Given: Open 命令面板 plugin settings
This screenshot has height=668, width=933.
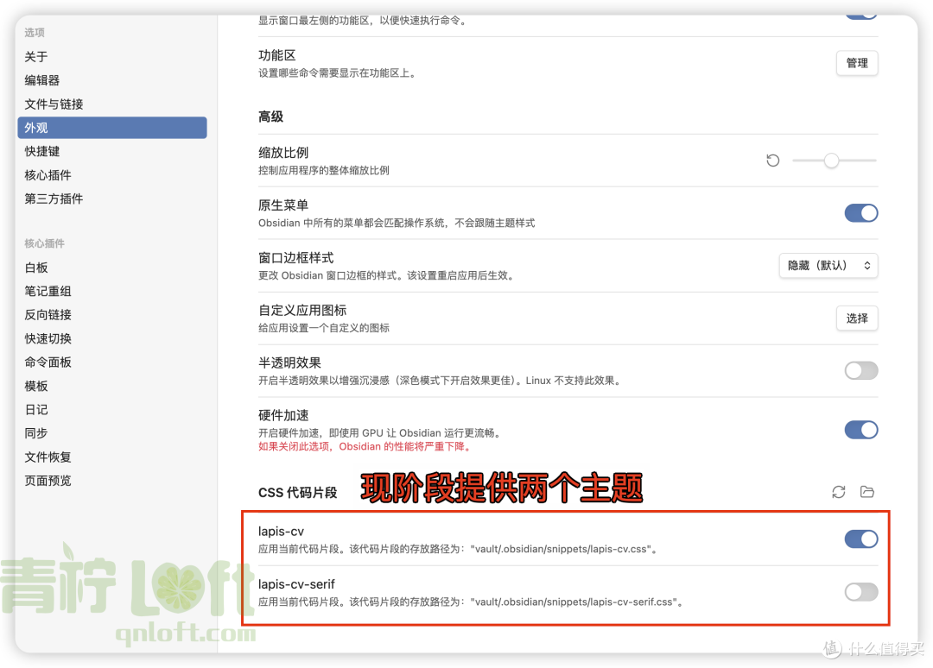Looking at the screenshot, I should 112,362.
